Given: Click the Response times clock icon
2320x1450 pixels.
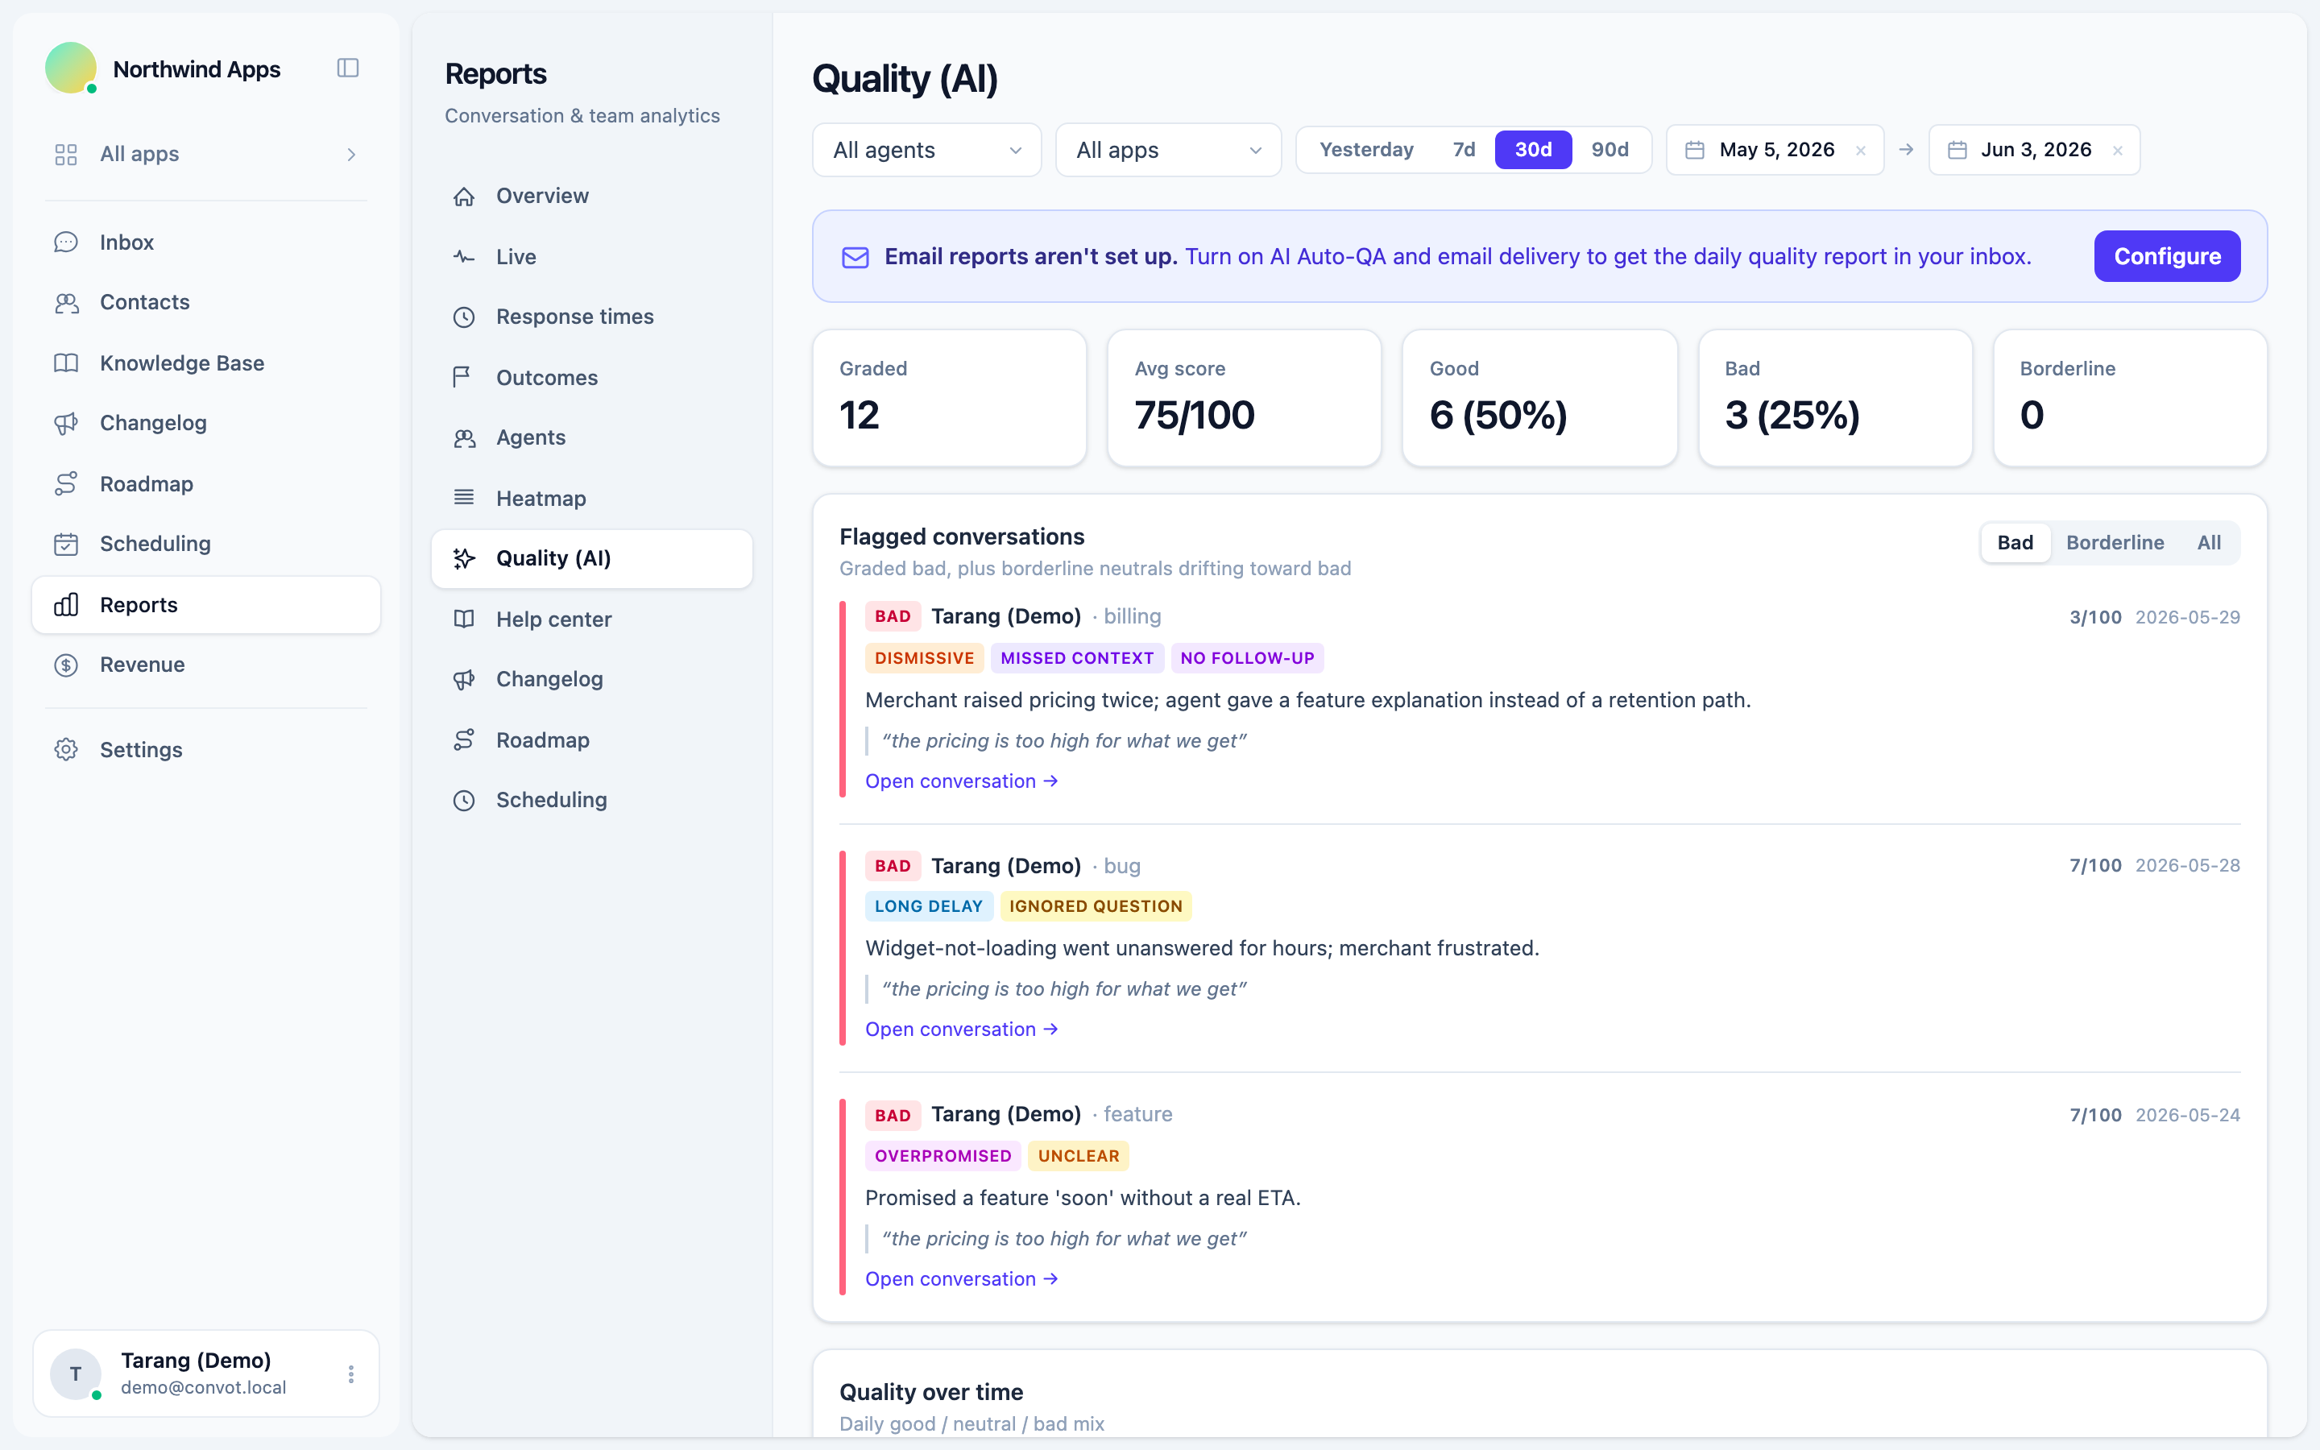Looking at the screenshot, I should 464,317.
